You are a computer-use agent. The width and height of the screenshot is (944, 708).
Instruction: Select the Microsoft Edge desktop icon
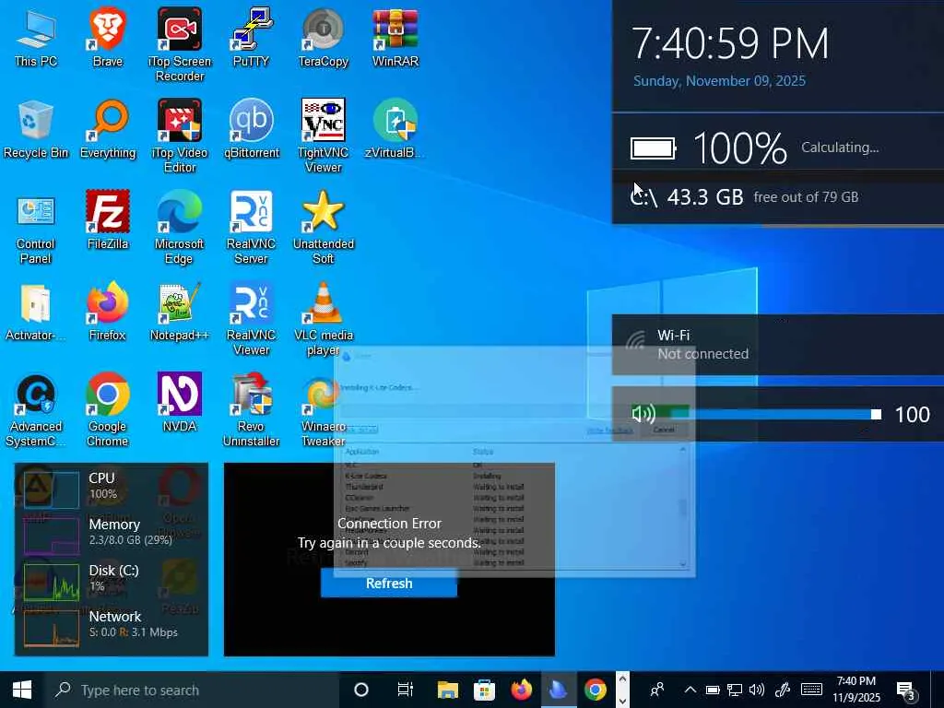[180, 229]
